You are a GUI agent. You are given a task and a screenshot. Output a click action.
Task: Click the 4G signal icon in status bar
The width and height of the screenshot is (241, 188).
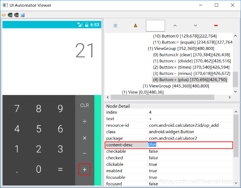coord(80,24)
